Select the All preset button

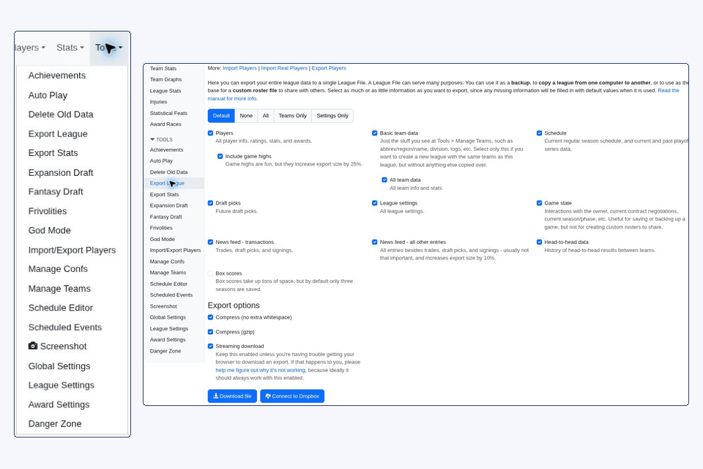(265, 116)
